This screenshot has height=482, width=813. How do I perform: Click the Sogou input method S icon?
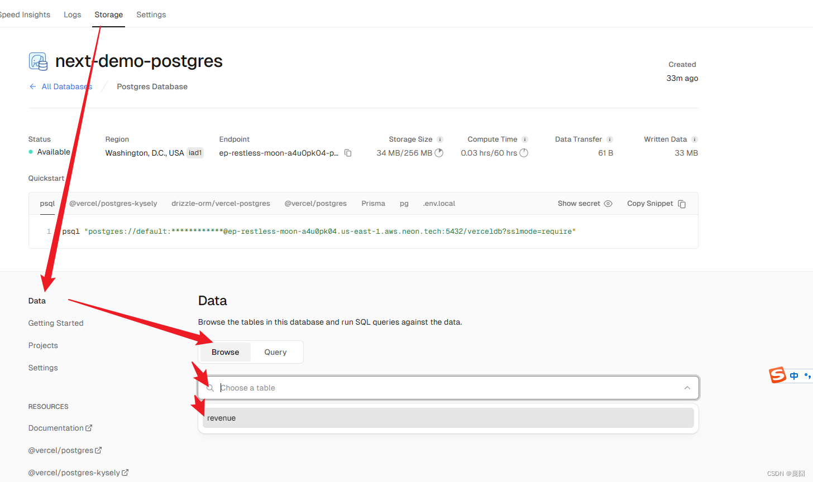pyautogui.click(x=777, y=375)
